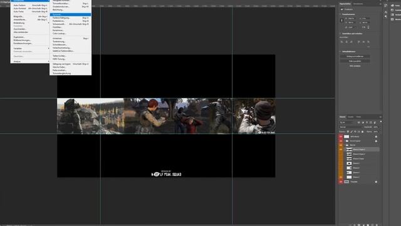Open the Layers panel flyout menu
The height and width of the screenshot is (226, 401).
[380, 117]
